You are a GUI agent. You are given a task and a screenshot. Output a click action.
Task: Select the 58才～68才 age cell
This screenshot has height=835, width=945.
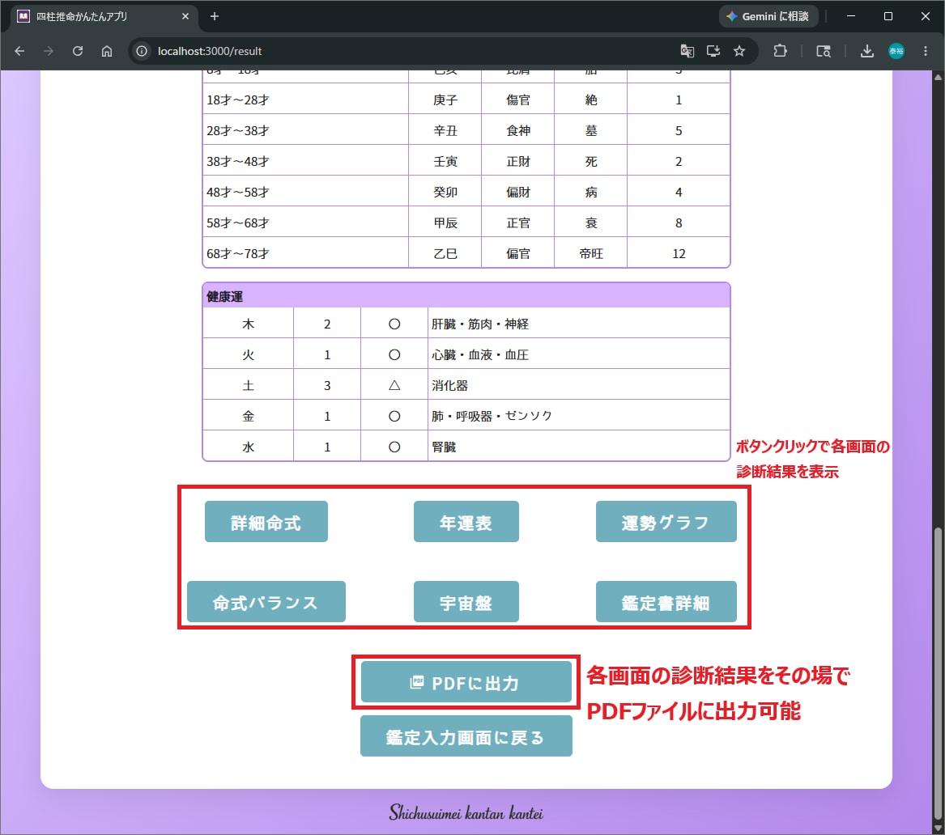(x=305, y=223)
